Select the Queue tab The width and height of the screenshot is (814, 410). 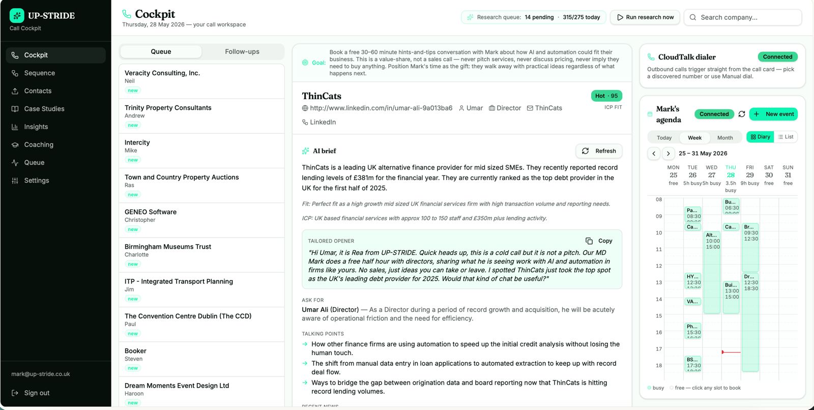161,51
